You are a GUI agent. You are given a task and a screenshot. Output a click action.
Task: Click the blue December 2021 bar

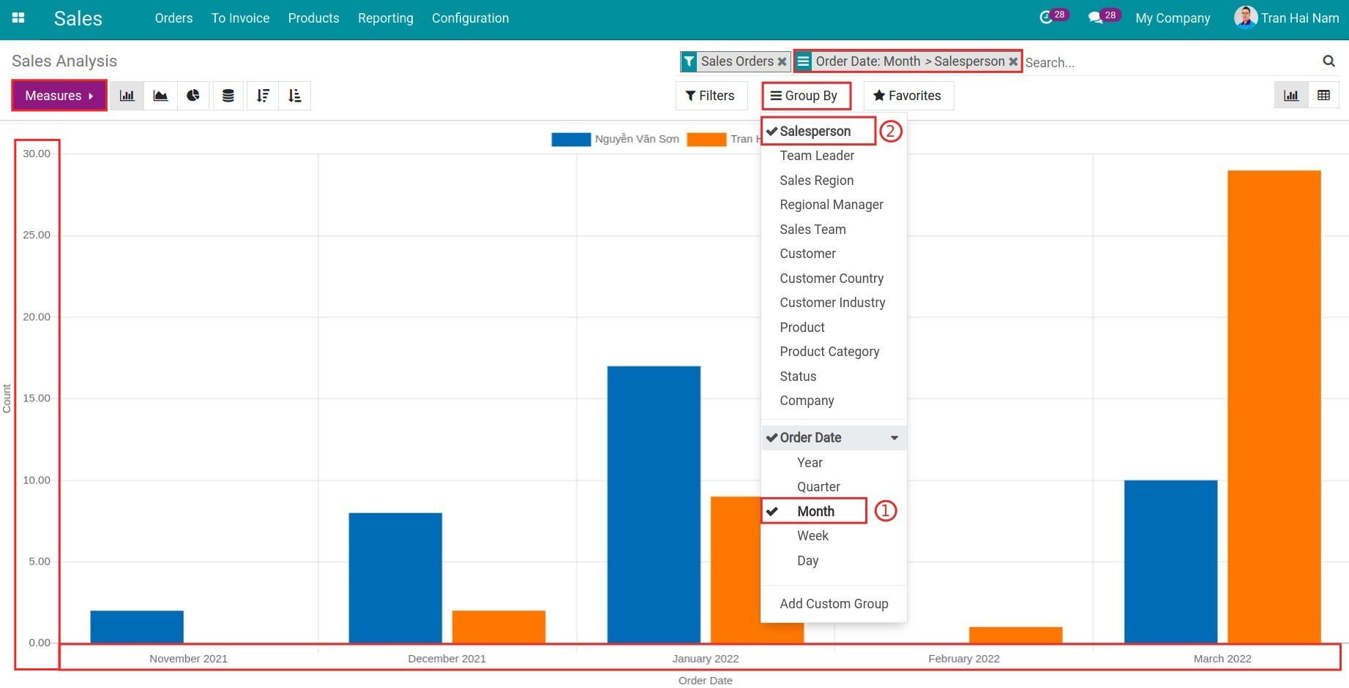point(395,578)
